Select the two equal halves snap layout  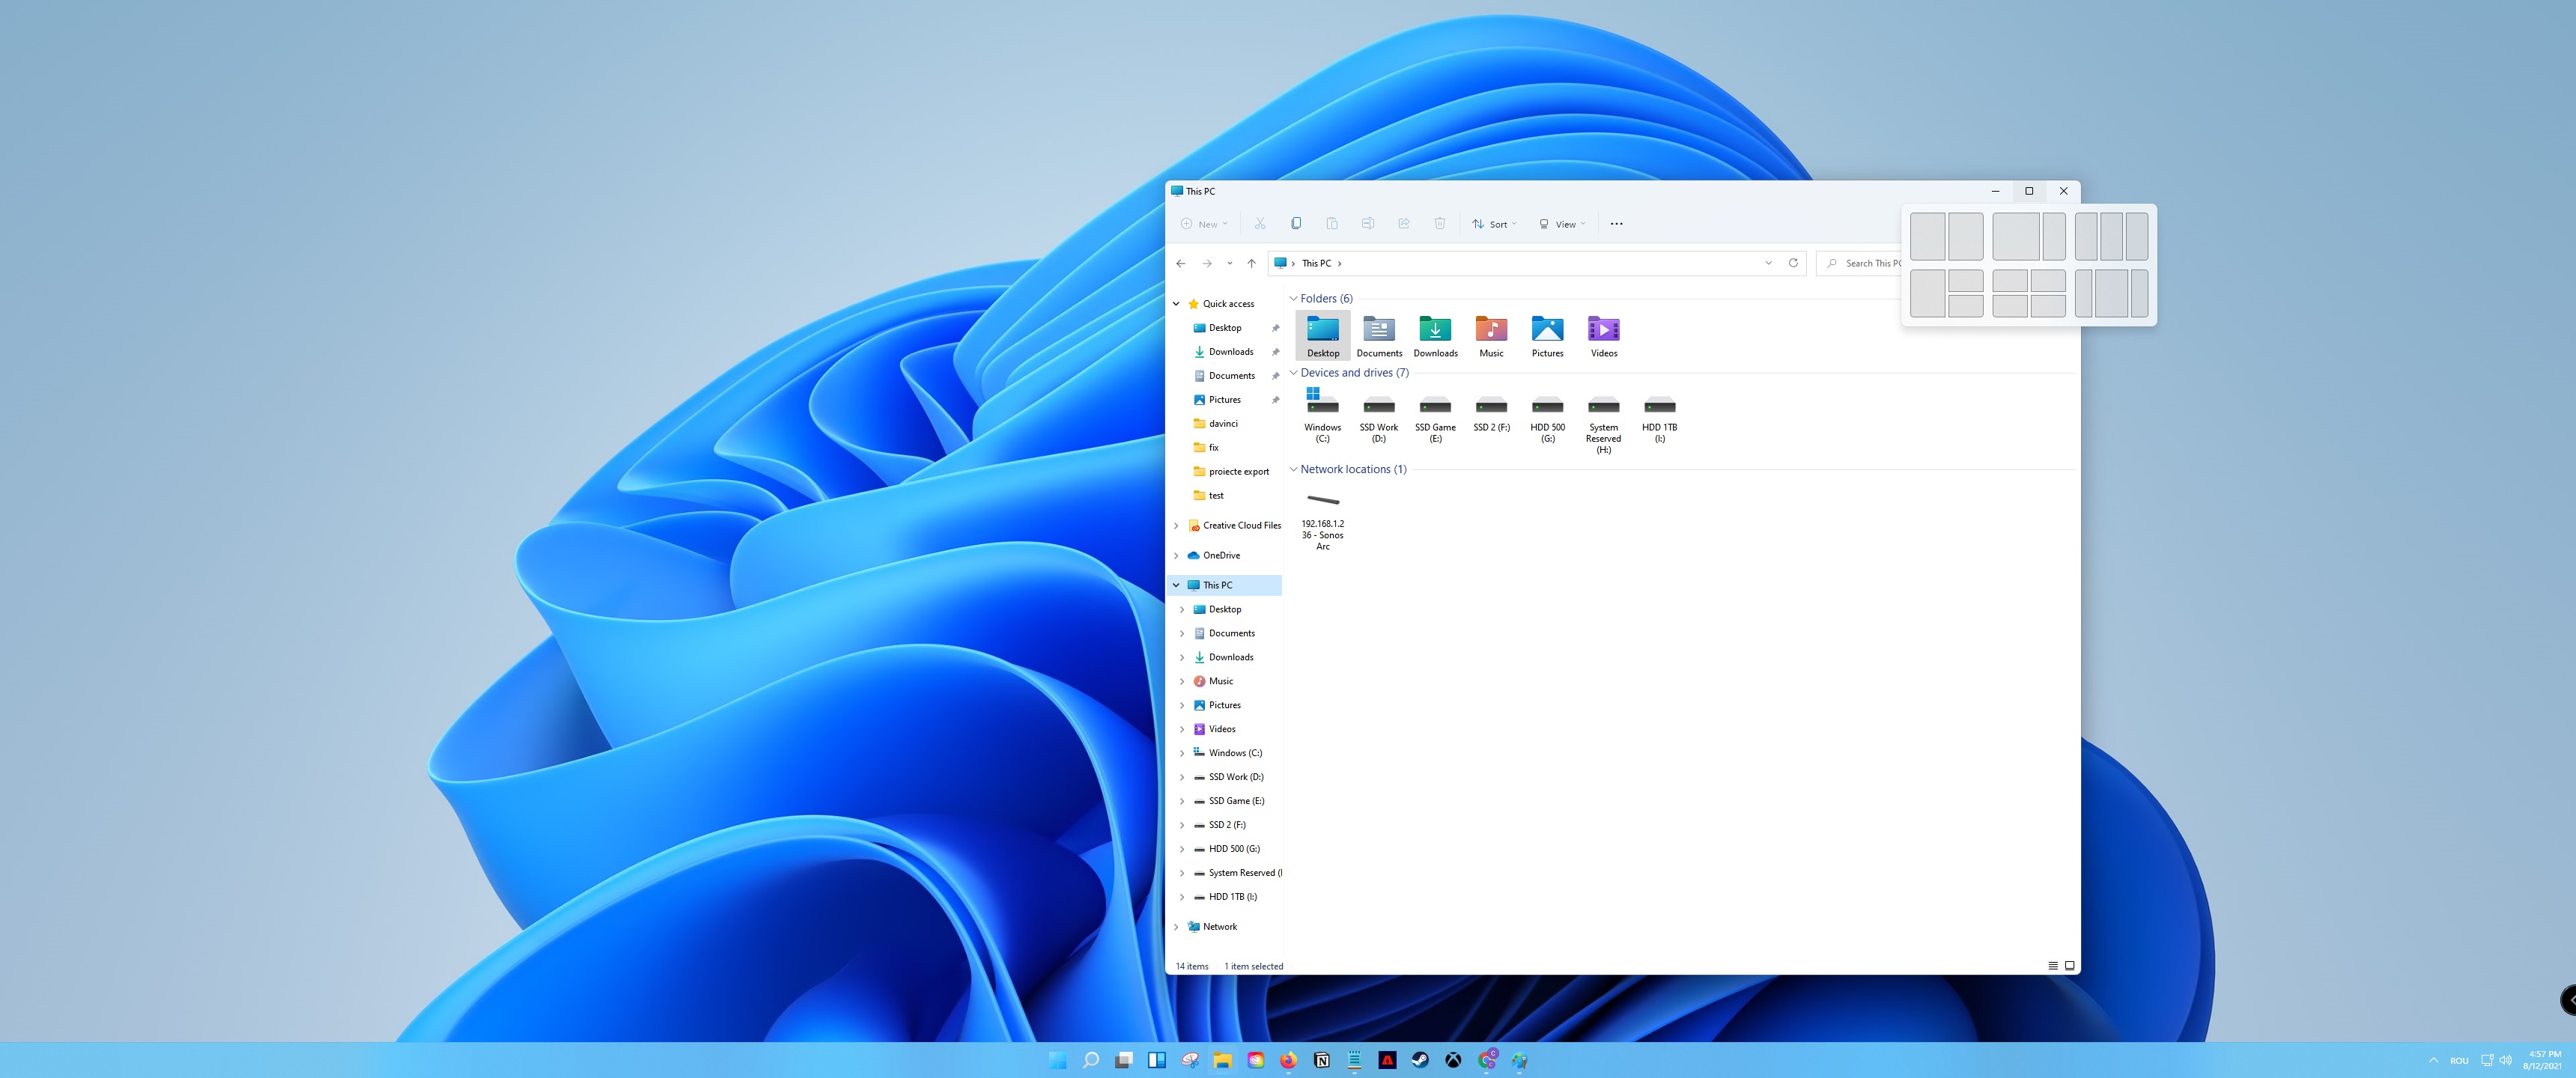[1927, 237]
